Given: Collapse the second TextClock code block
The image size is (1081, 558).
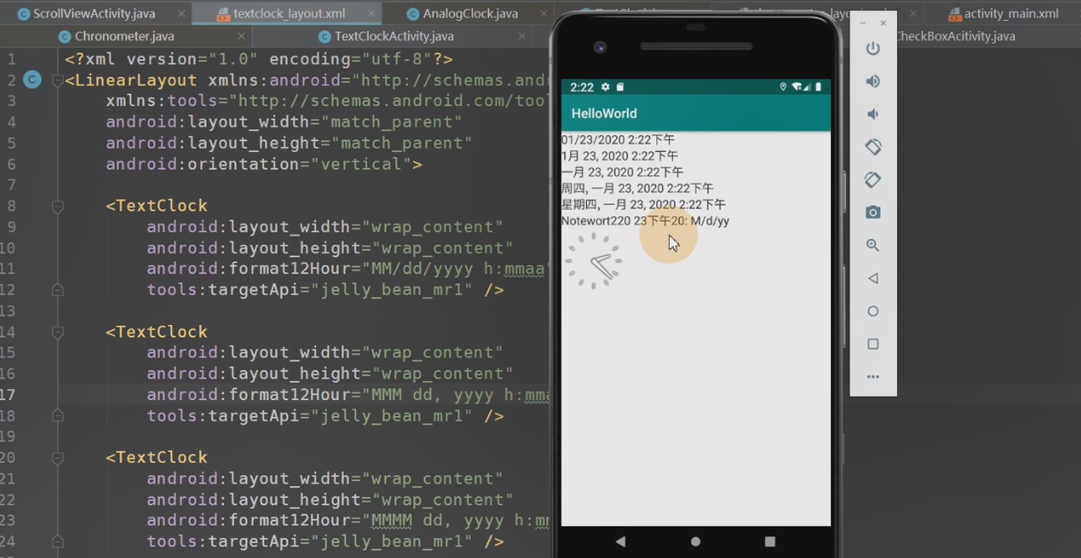Looking at the screenshot, I should (57, 331).
